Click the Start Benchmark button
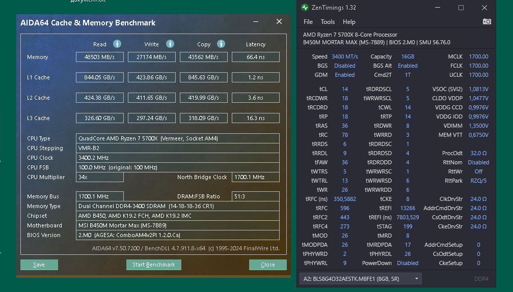The width and height of the screenshot is (513, 292). pyautogui.click(x=154, y=265)
